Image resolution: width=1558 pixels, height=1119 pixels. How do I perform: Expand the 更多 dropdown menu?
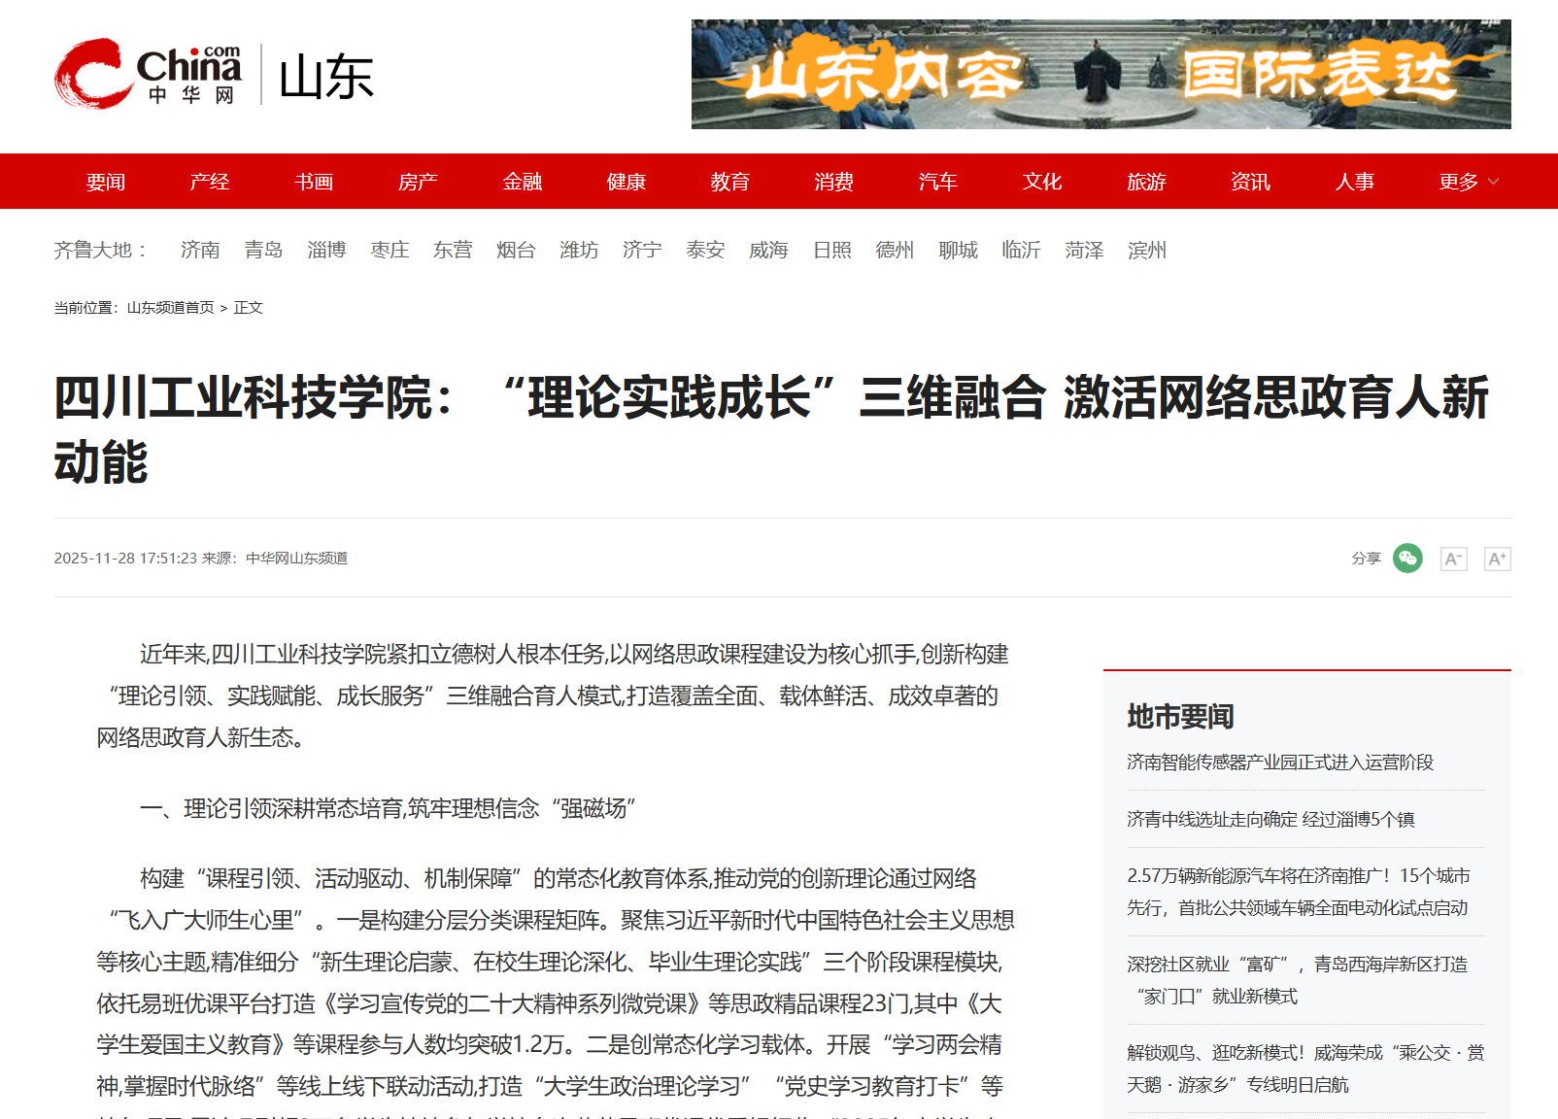click(1468, 182)
